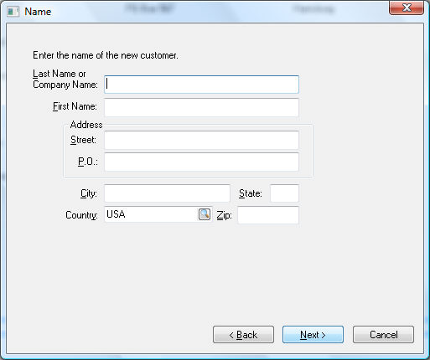Click the Zip label next to Country

[224, 215]
